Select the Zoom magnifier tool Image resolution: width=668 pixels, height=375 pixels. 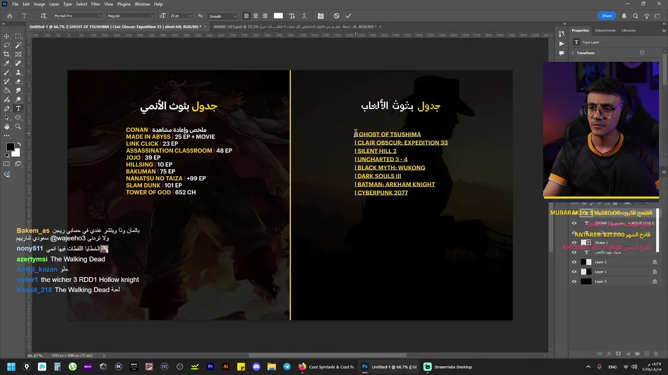(x=18, y=127)
